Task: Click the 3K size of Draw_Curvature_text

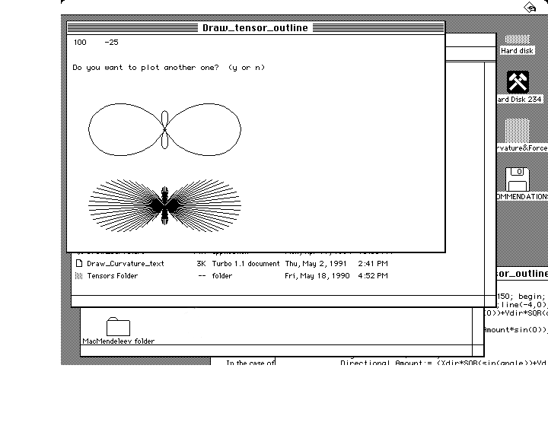Action: [201, 264]
